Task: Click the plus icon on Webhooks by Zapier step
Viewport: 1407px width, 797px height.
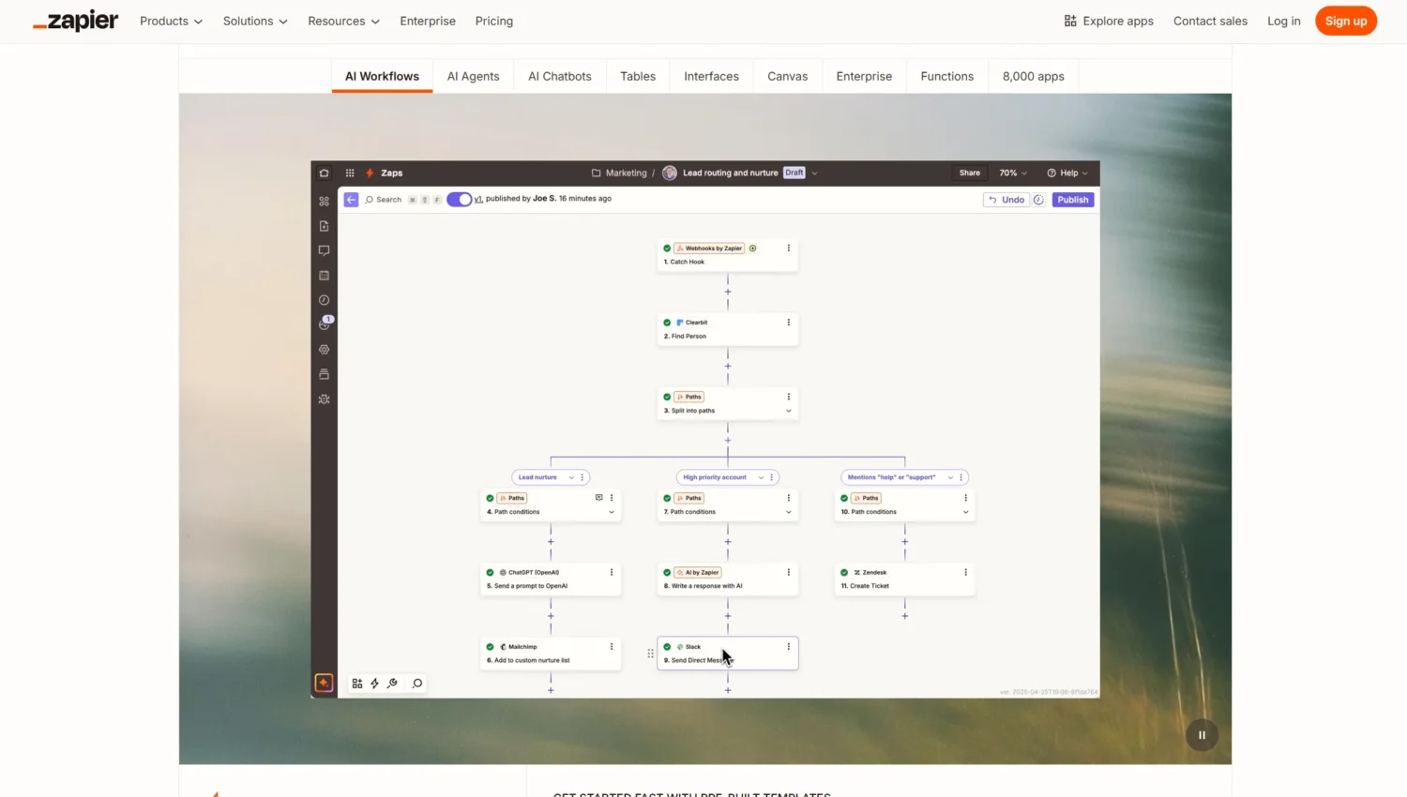Action: click(x=752, y=248)
